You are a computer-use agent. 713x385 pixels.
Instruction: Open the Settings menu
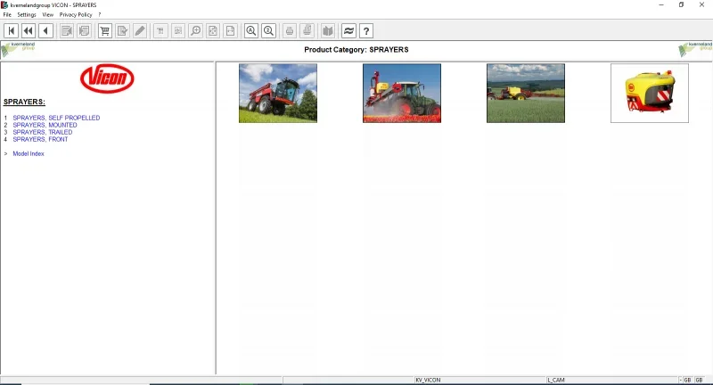point(27,14)
